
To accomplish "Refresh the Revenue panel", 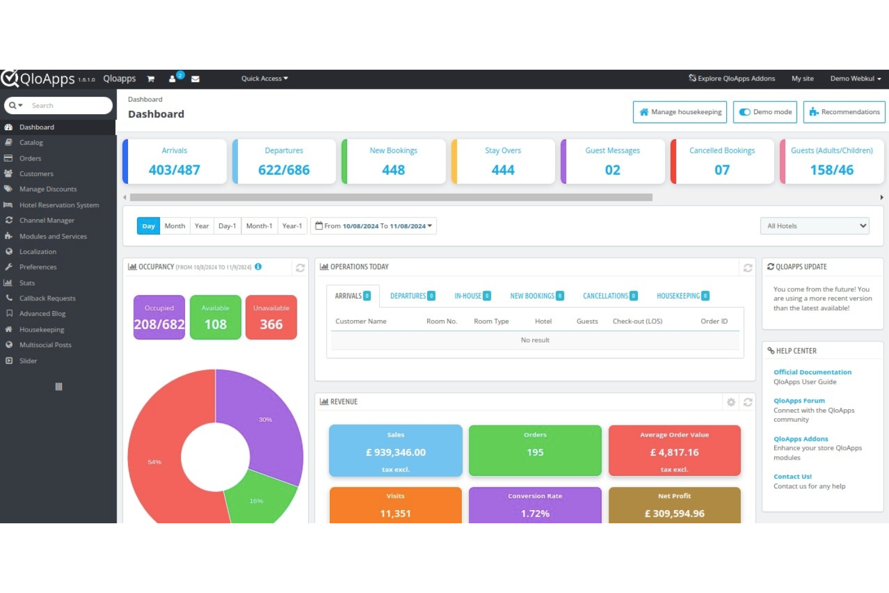I will (x=748, y=402).
